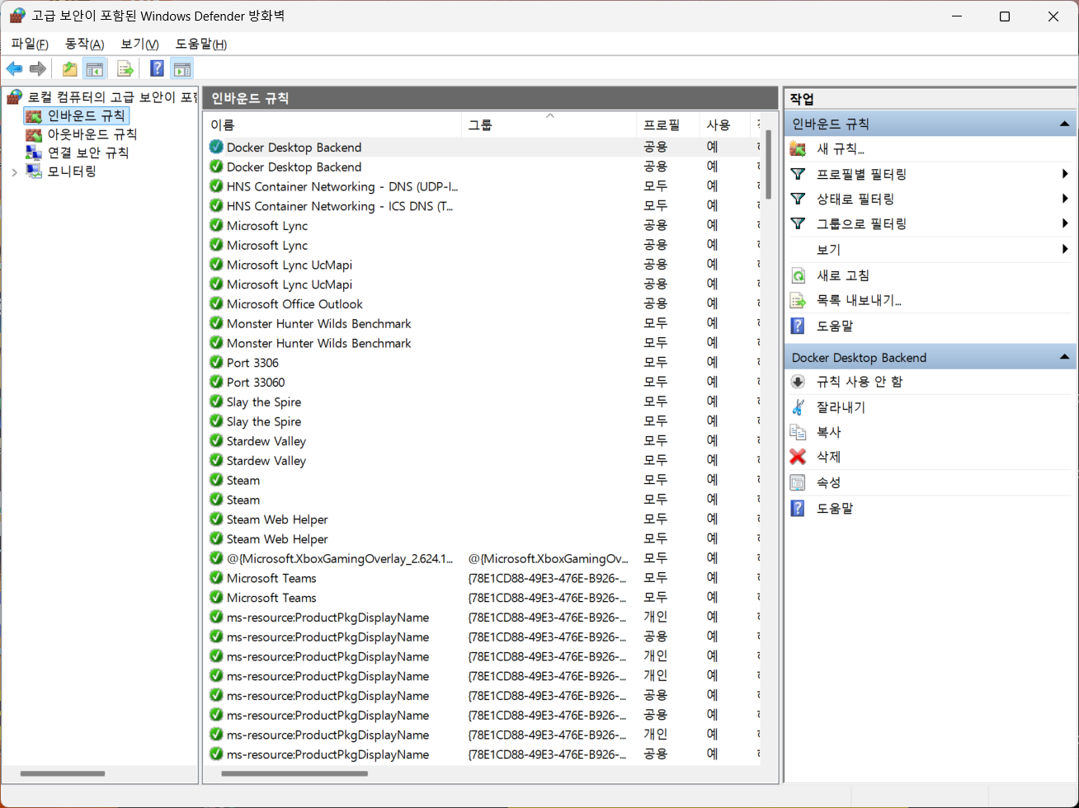Click 새로 고침 refresh action
1079x808 pixels.
coord(842,275)
